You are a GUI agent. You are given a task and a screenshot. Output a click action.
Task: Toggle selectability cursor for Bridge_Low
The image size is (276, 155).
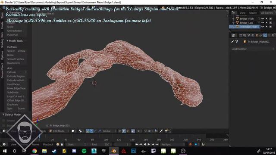[267, 23]
